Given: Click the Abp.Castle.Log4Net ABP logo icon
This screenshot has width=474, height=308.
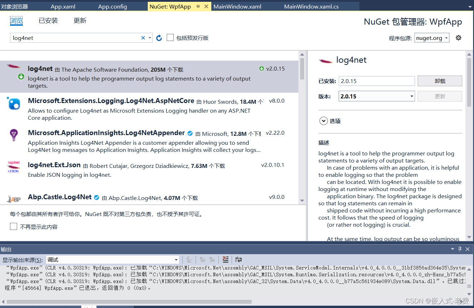Looking at the screenshot, I should click(x=14, y=199).
